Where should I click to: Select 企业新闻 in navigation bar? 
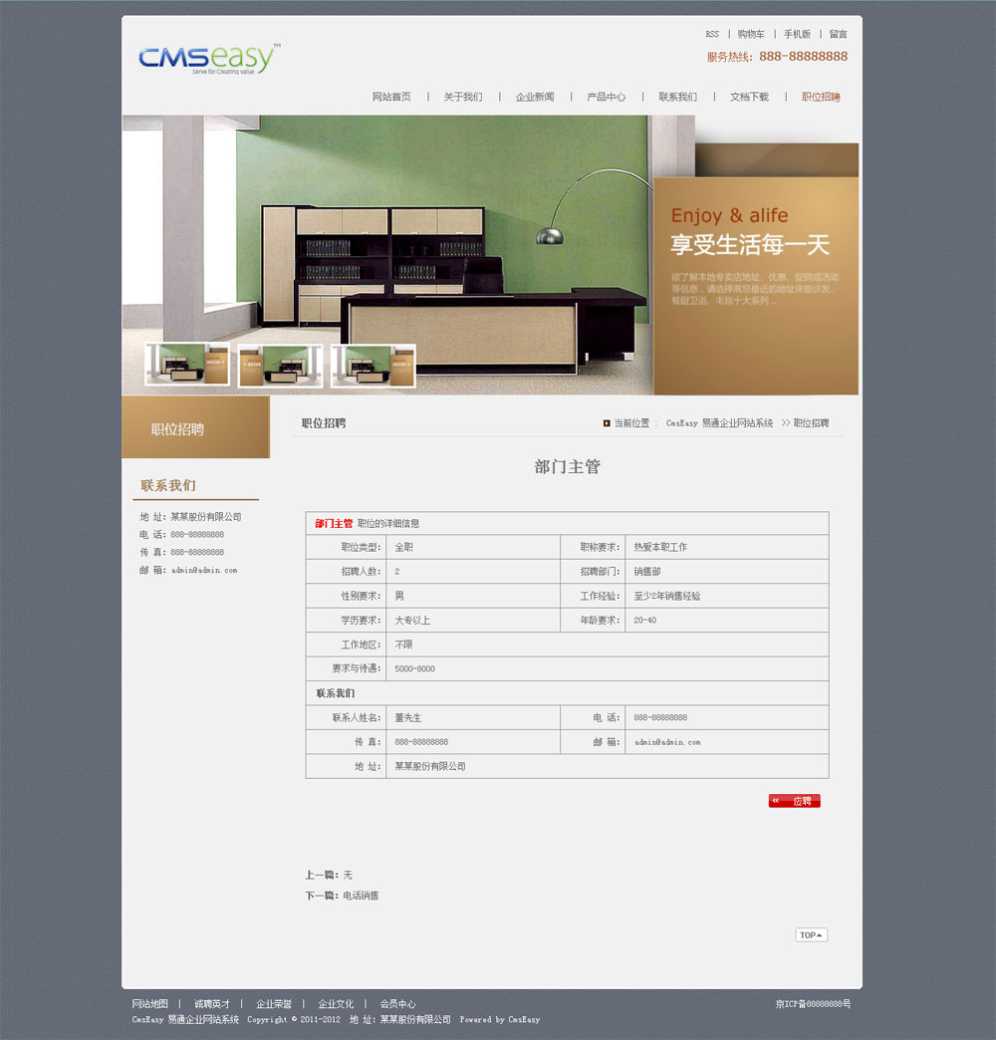(535, 97)
